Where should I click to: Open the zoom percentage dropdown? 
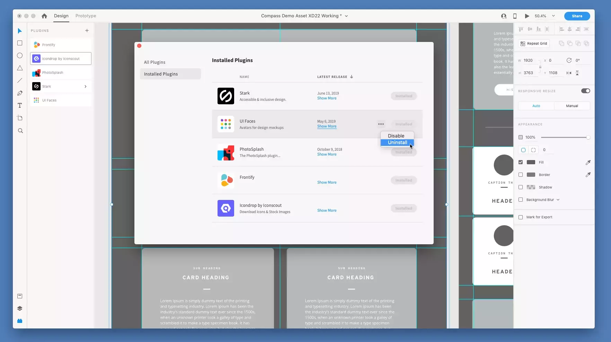(x=553, y=16)
